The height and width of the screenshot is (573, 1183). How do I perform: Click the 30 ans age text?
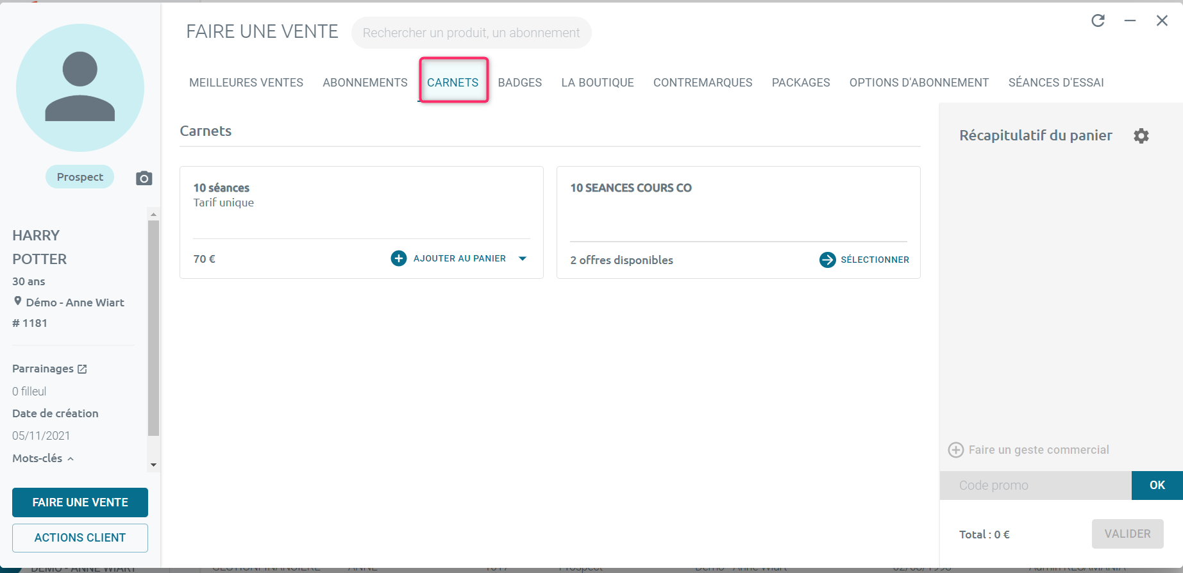click(x=29, y=281)
